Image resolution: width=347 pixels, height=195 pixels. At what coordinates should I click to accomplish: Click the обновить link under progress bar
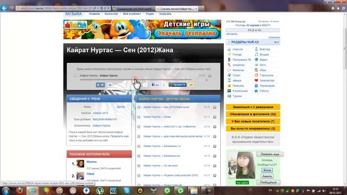(232, 34)
